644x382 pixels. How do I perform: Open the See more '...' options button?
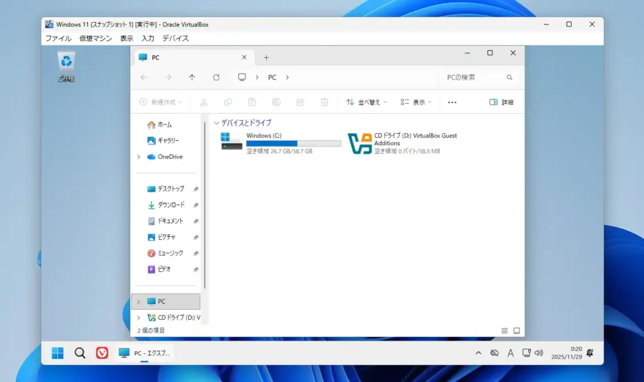click(452, 102)
